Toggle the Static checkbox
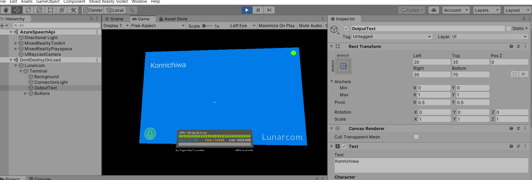This screenshot has height=180, width=532. [509, 28]
